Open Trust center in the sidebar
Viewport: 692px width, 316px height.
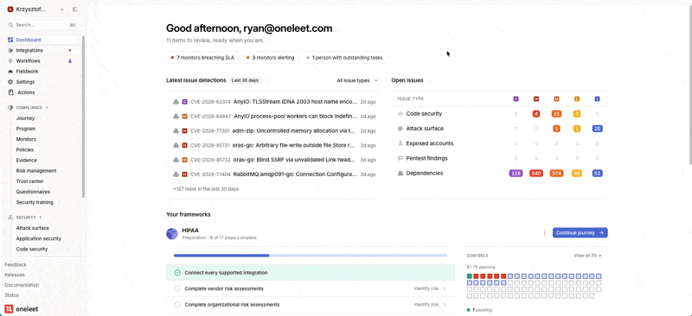[29, 181]
